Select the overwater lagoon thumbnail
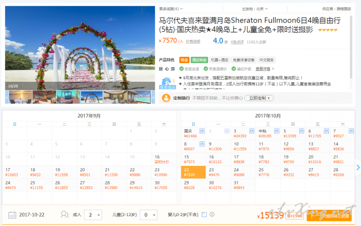Image resolution: width=361 pixels, height=226 pixels. click(139, 97)
